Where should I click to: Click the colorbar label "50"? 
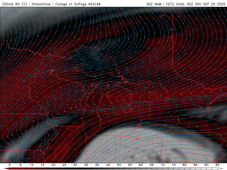point(119,165)
